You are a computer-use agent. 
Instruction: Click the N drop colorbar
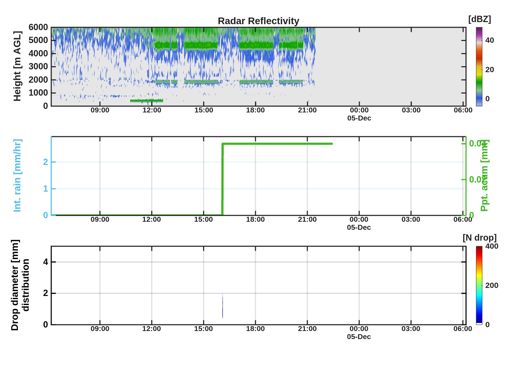pos(479,285)
